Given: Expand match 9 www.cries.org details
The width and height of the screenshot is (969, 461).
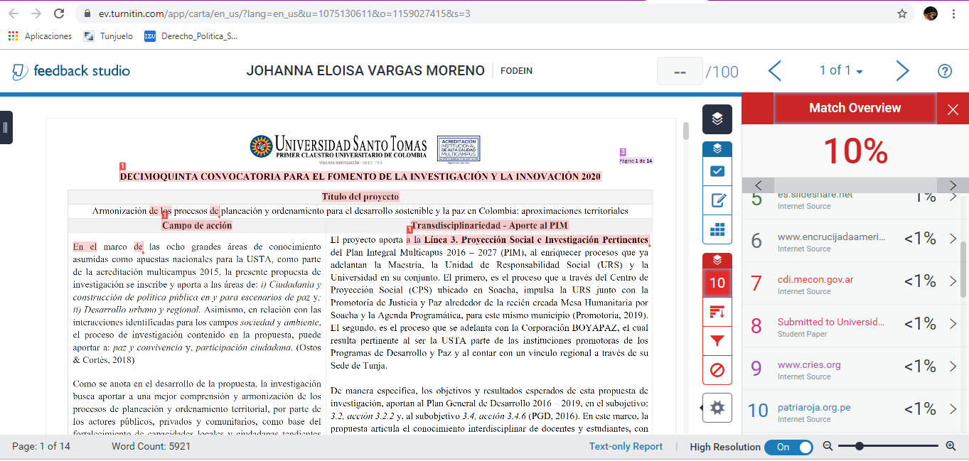Looking at the screenshot, I should click(x=953, y=367).
